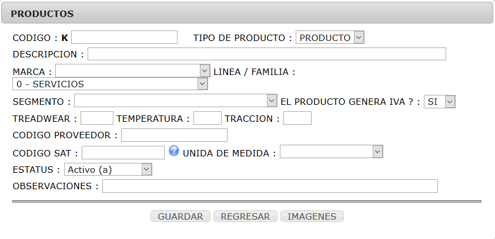495x239 pixels.
Task: Click the PRODUCTOS panel header
Action: pyautogui.click(x=247, y=13)
